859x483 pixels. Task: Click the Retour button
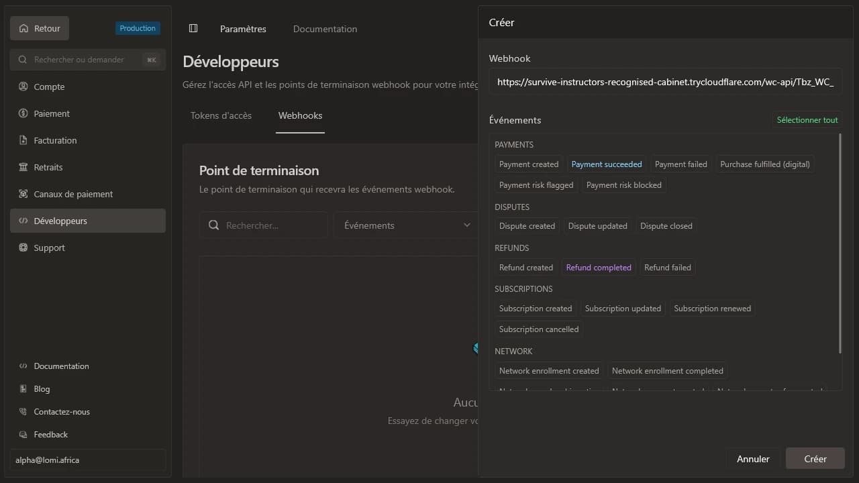click(x=40, y=28)
